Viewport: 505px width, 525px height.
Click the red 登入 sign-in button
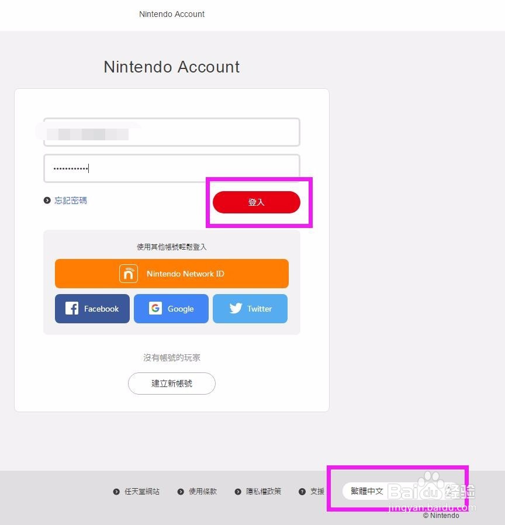(x=257, y=202)
